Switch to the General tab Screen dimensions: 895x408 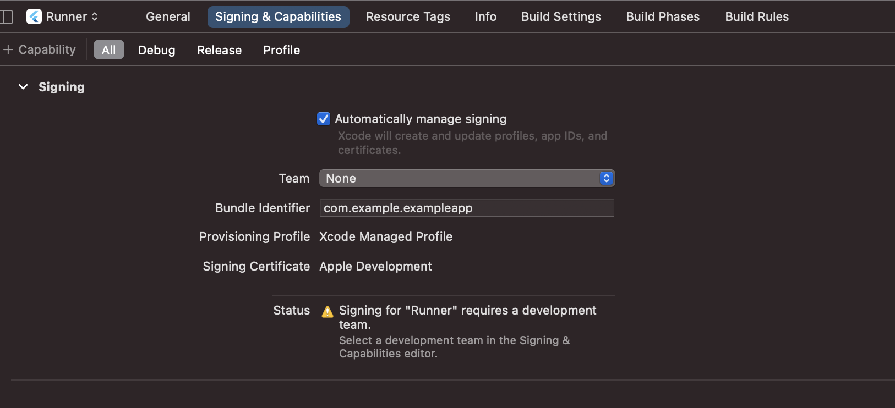[168, 17]
